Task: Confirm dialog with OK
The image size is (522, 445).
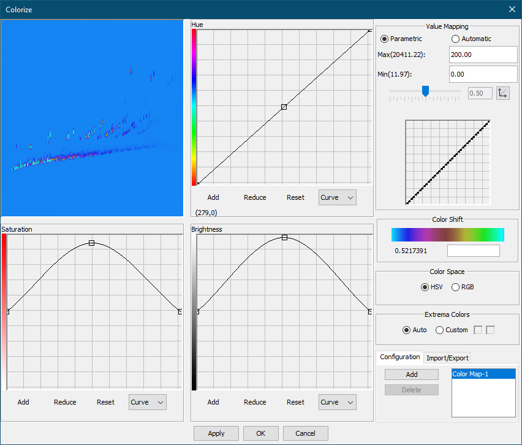Action: [260, 433]
